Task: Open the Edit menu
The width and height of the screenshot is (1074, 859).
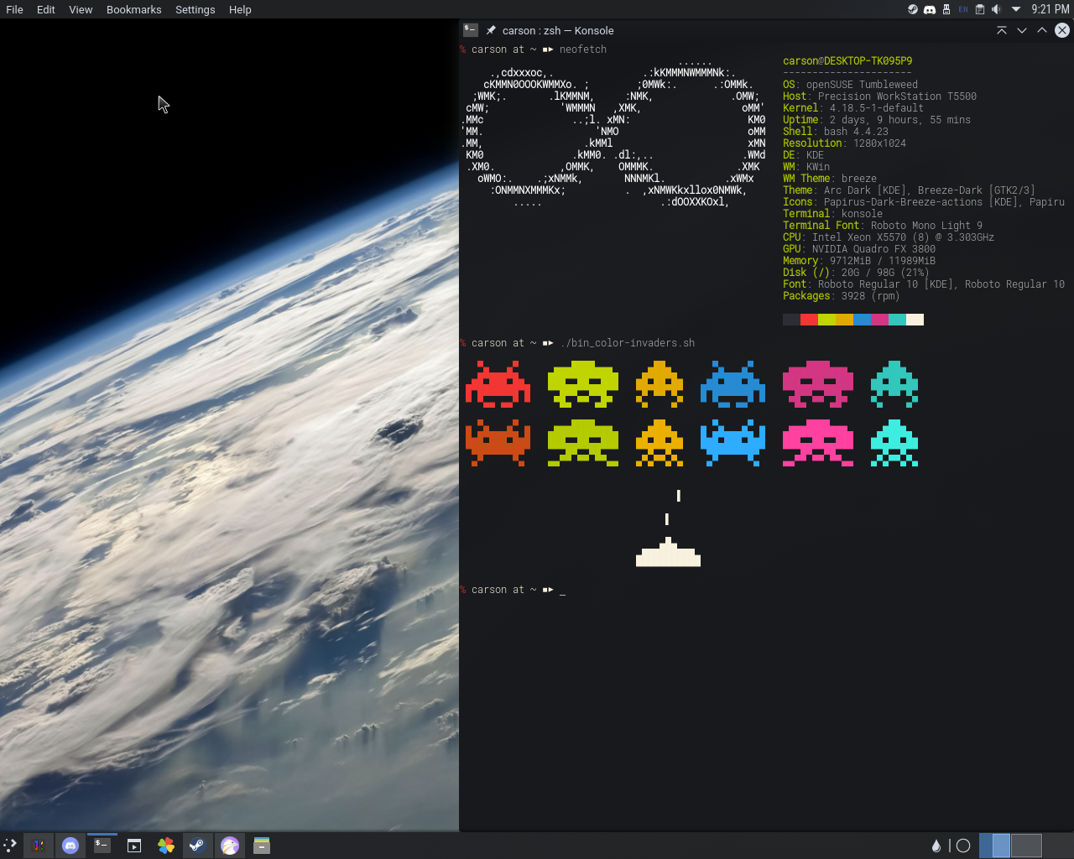Action: pos(46,9)
